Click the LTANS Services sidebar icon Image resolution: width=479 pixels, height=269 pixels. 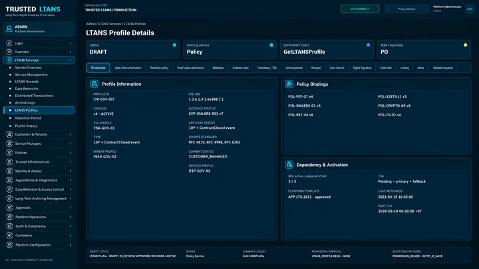coord(9,60)
